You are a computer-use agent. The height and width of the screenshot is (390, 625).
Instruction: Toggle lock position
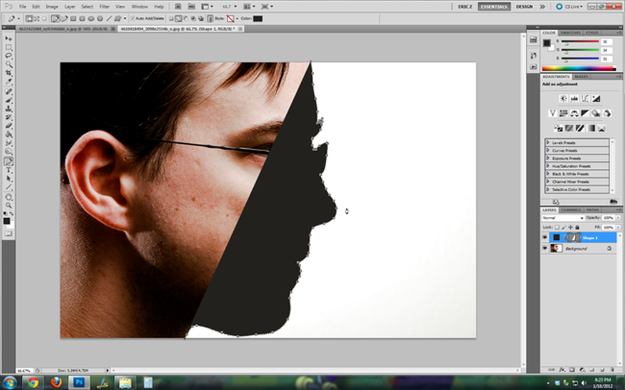coord(571,227)
